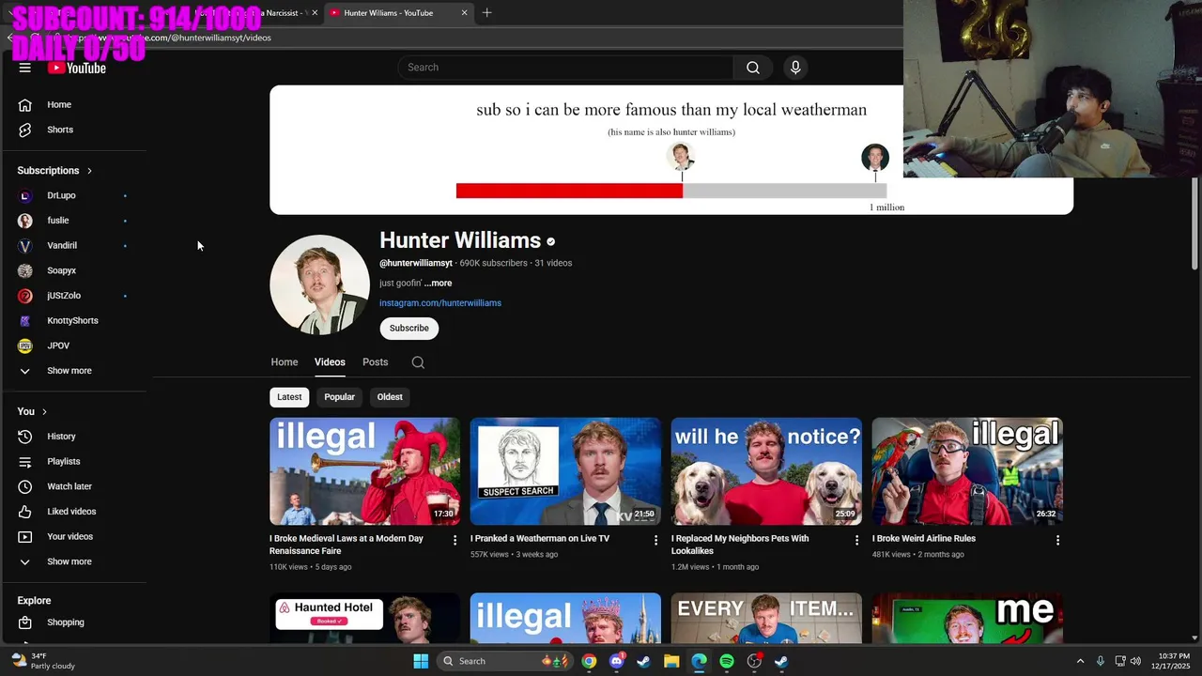1202x676 pixels.
Task: Open I Pranked a Weatherman video title
Action: 540,539
